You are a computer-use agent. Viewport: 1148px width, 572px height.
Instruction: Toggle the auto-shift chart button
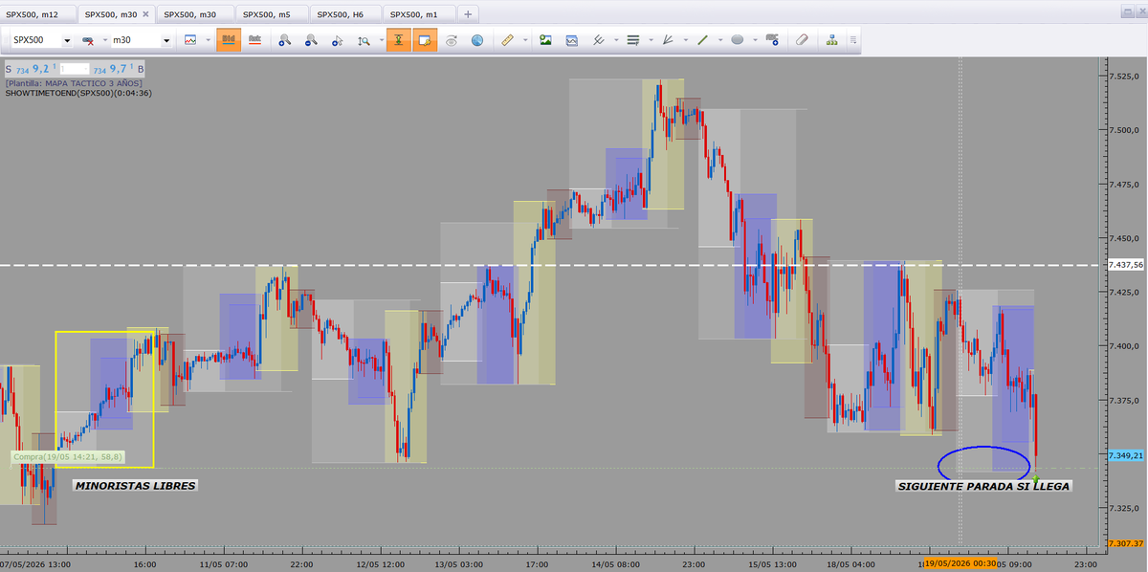coord(399,40)
